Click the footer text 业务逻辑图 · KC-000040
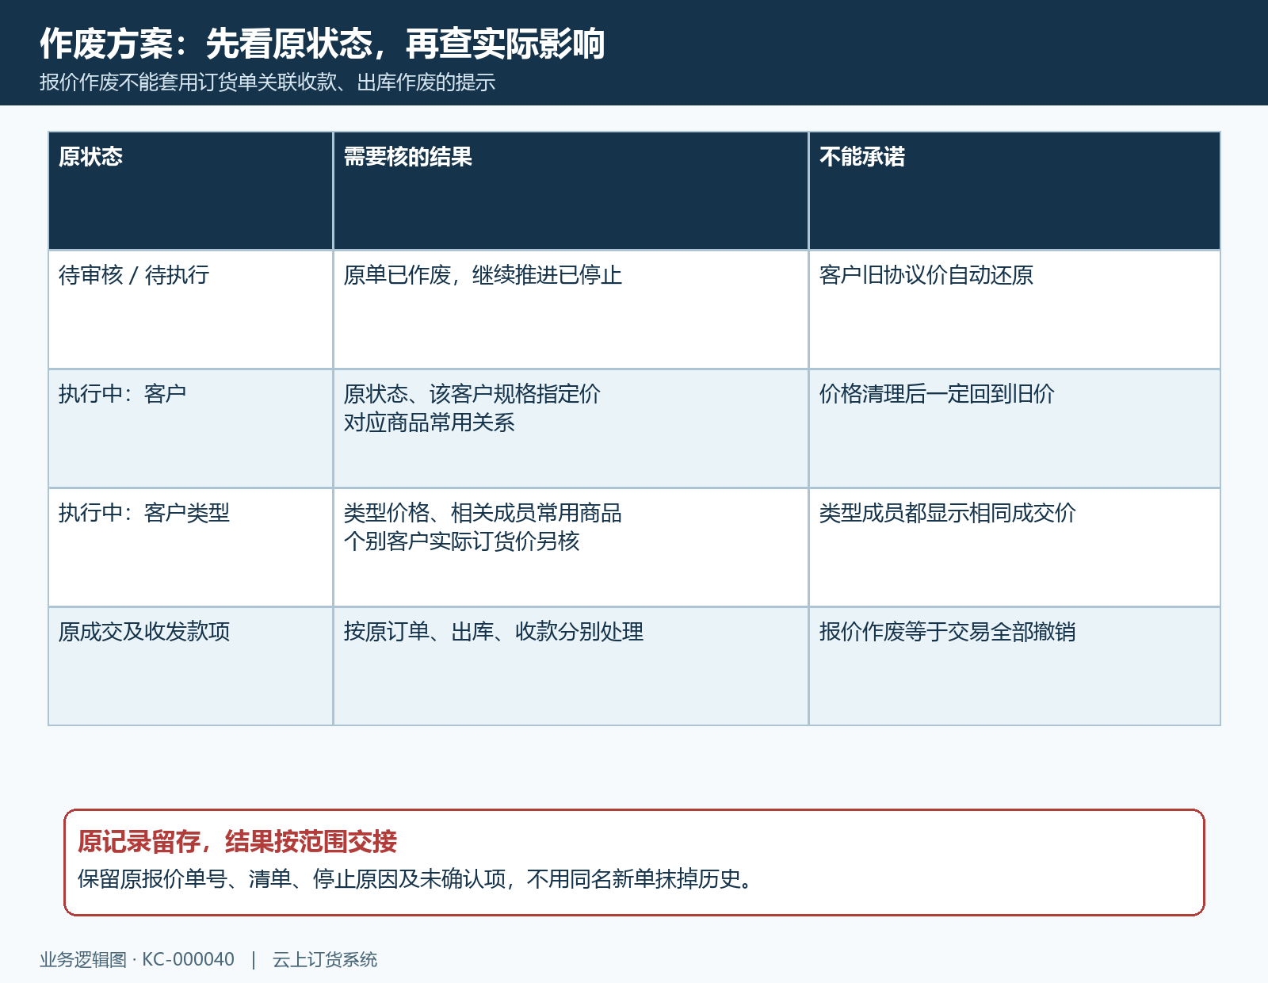The image size is (1268, 983). pos(137,959)
